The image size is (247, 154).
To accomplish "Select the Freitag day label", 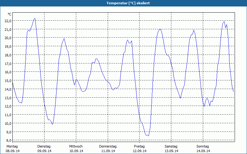I will point(139,147).
